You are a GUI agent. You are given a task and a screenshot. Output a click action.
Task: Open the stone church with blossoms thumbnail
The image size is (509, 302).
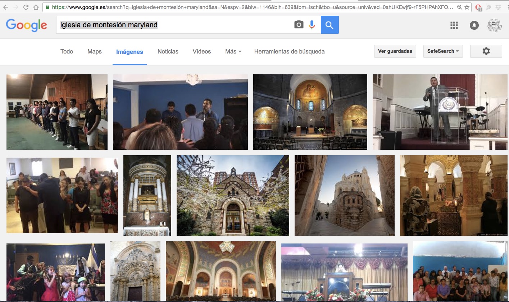pos(233,195)
